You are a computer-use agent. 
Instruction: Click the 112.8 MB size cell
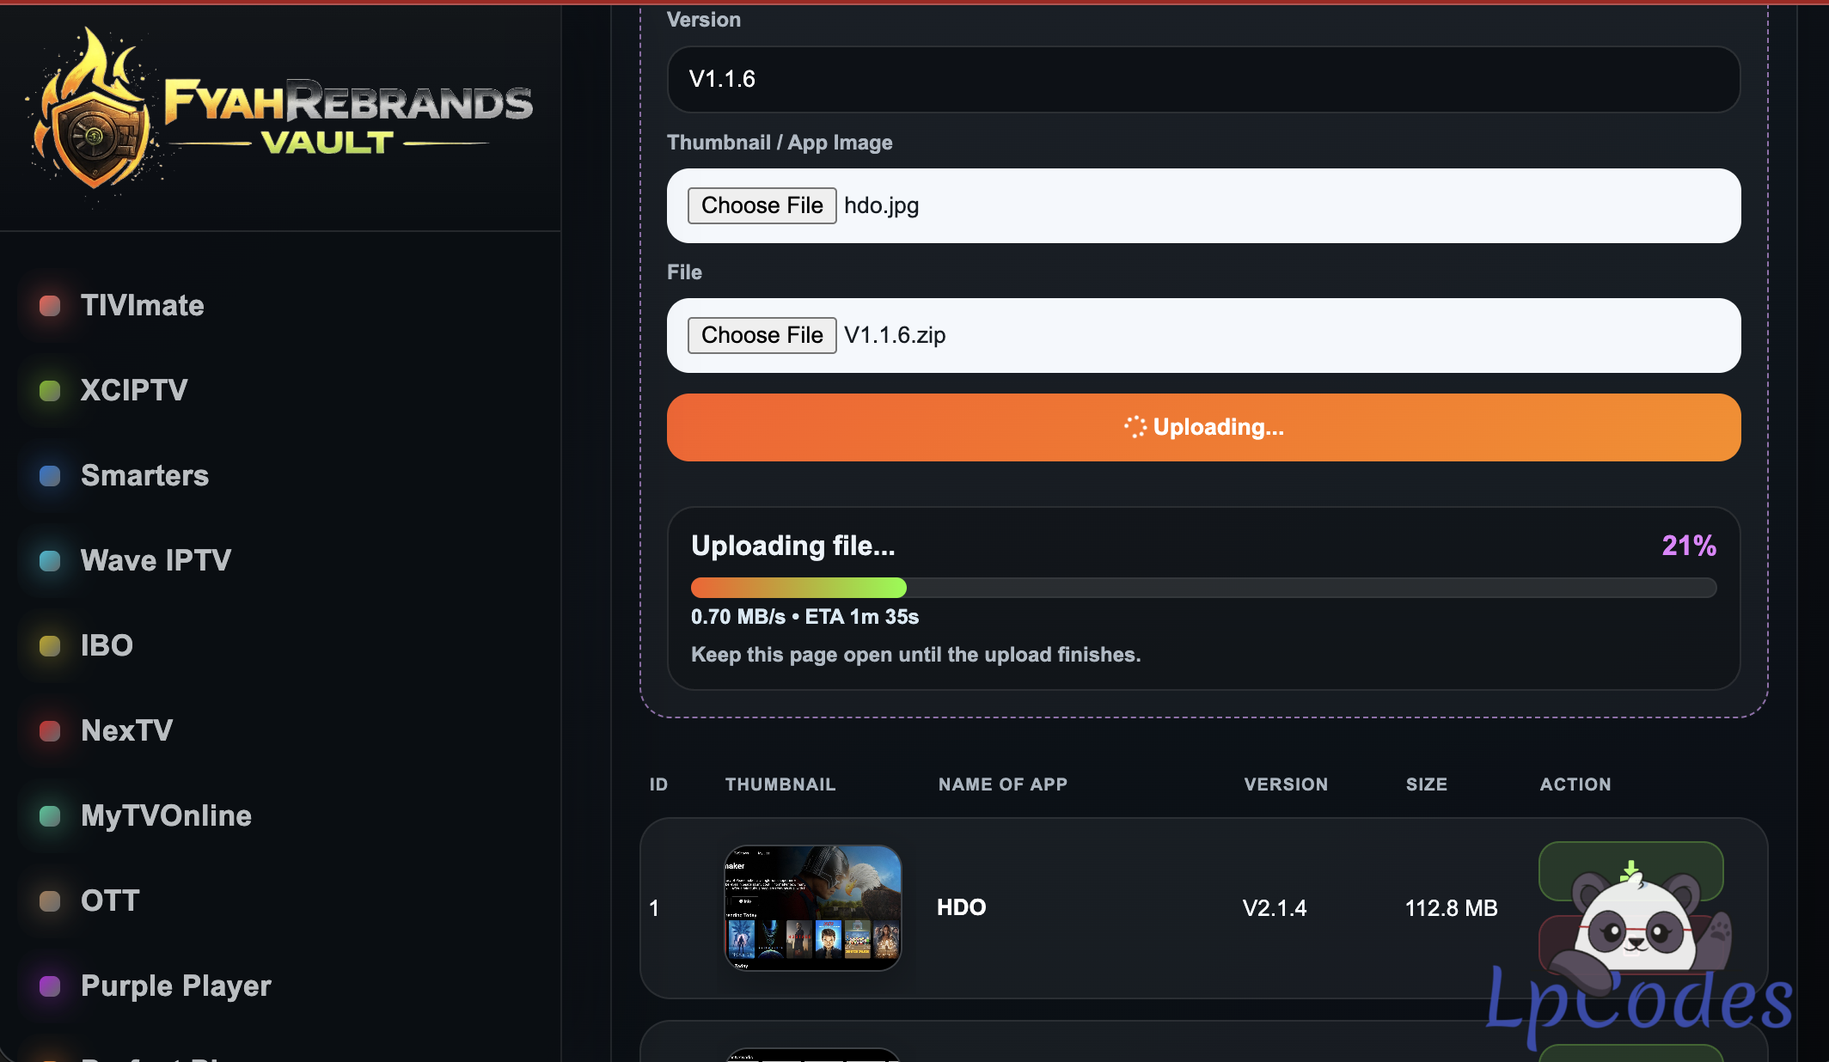point(1451,908)
